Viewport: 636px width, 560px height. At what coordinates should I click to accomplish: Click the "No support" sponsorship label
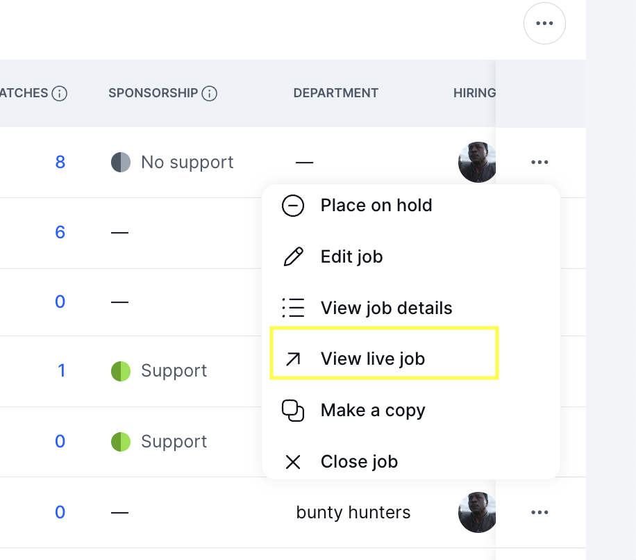[187, 163]
